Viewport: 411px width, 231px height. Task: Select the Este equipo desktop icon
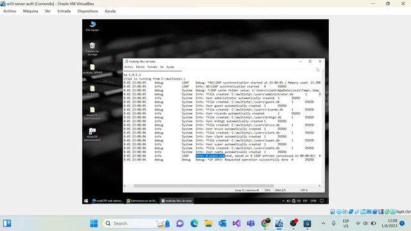[92, 26]
